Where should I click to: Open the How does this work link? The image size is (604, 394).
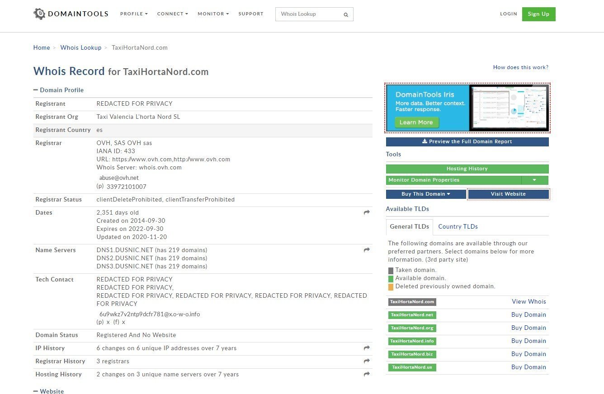coord(521,67)
